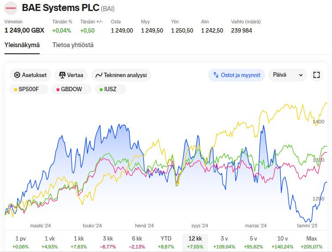Screen dimensions: 332x252
Task: Click the (BAI) ticker symbol
Action: [x=108, y=9]
